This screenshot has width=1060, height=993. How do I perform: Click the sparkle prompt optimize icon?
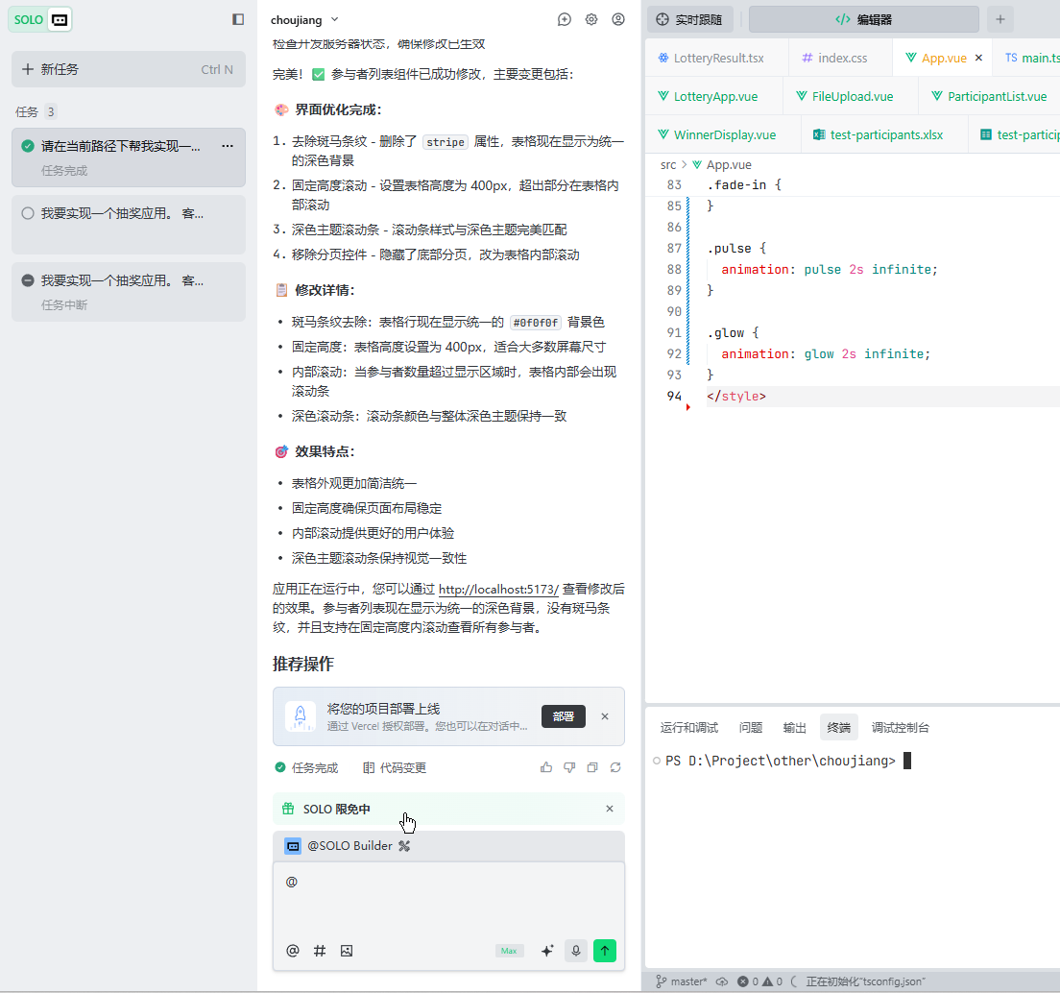[x=547, y=951]
